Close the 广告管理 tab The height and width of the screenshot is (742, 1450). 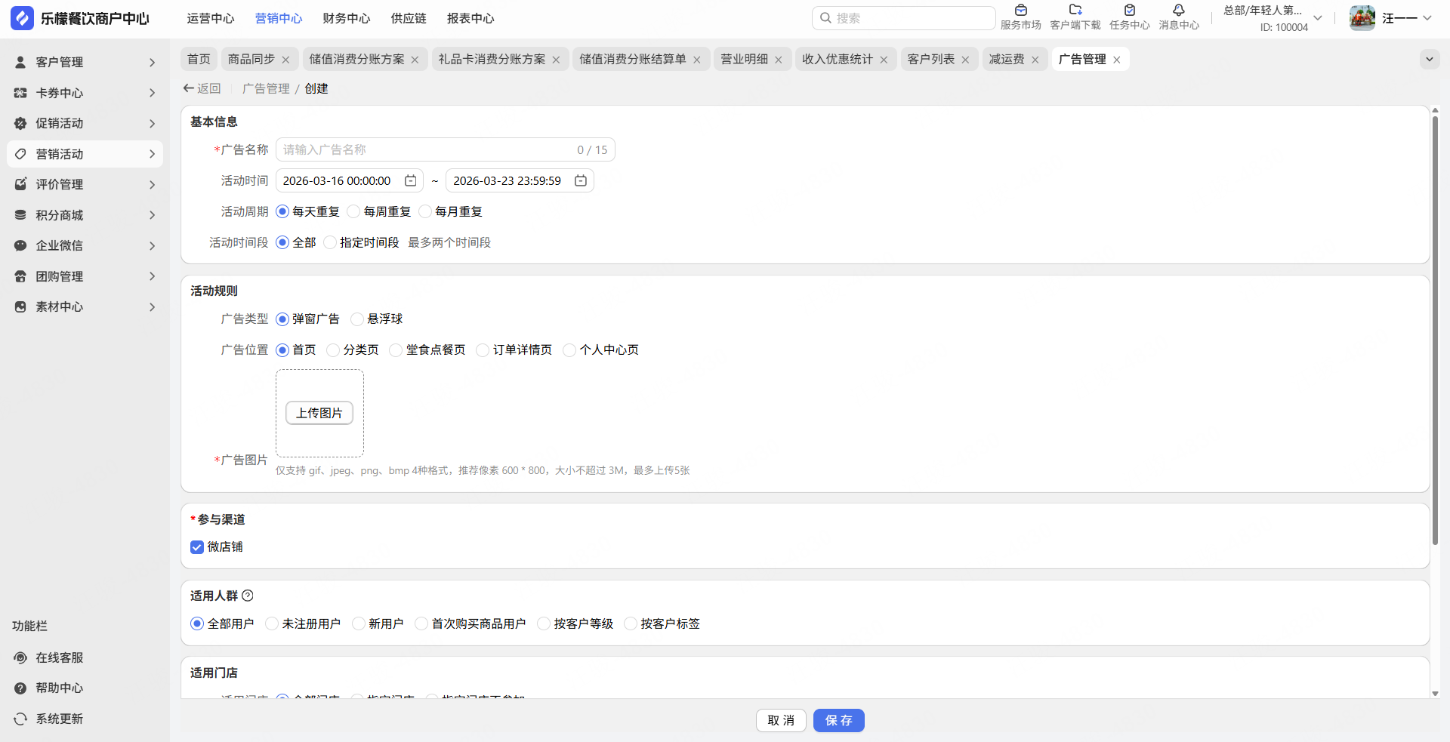1117,60
